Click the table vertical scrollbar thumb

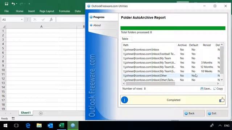pos(221,60)
